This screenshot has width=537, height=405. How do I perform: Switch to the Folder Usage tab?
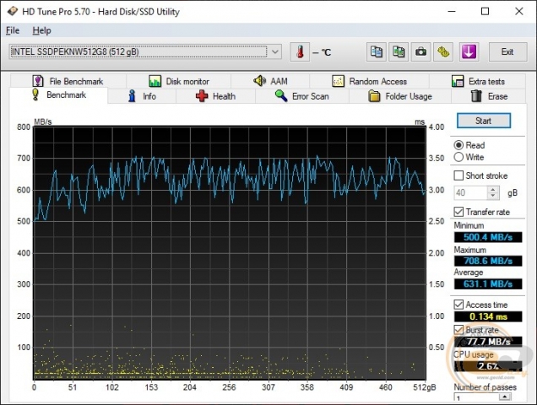(x=400, y=96)
